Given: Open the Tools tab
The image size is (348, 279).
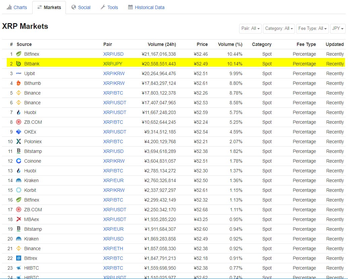Looking at the screenshot, I should pyautogui.click(x=110, y=7).
